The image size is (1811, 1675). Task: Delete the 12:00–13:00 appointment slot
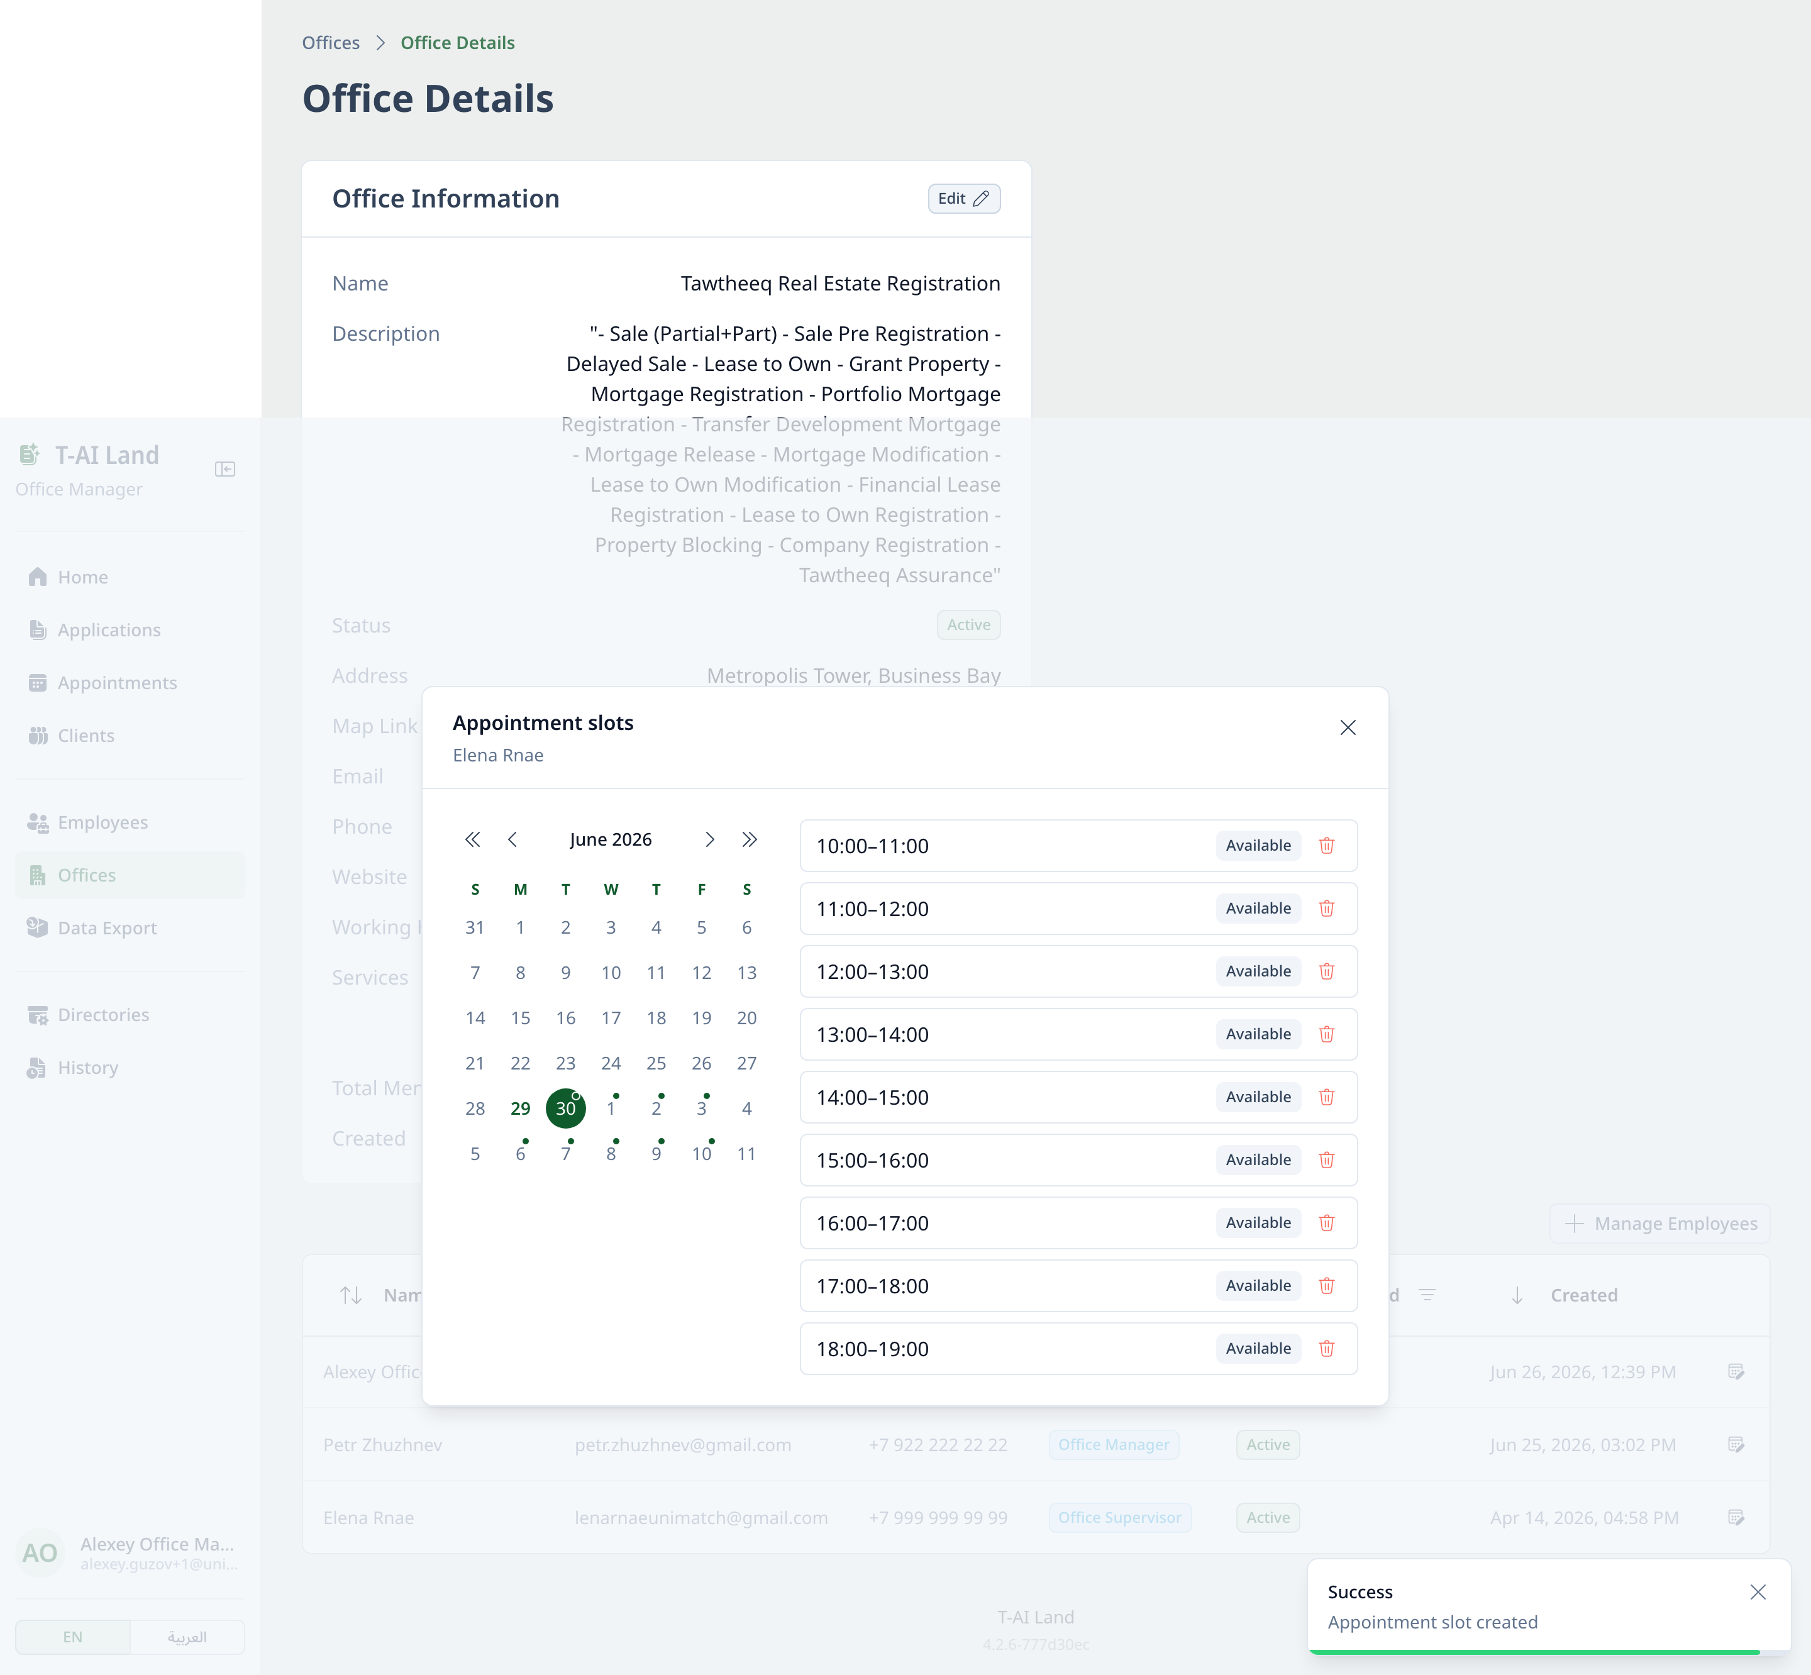click(1326, 971)
